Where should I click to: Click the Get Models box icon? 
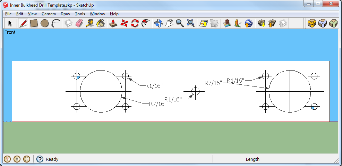(261, 23)
